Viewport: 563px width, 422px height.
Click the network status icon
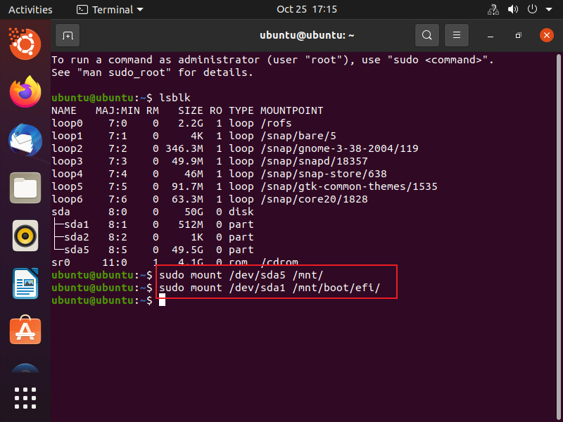pyautogui.click(x=492, y=10)
